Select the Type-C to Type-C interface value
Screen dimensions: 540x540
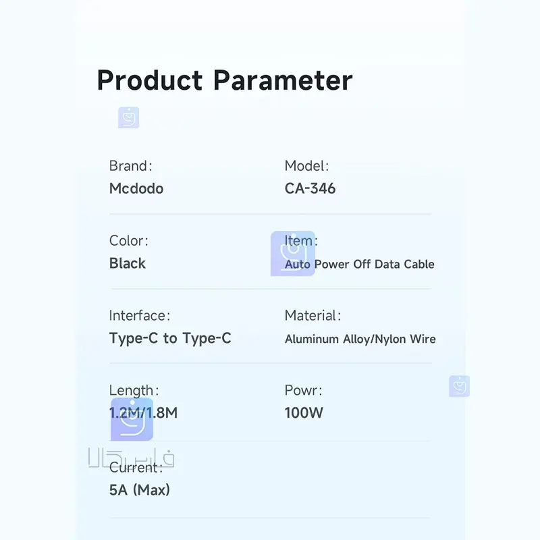(170, 338)
